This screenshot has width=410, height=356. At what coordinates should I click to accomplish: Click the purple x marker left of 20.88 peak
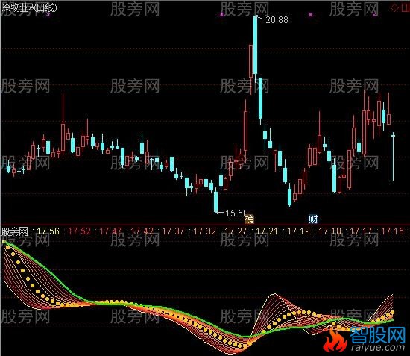click(x=222, y=14)
